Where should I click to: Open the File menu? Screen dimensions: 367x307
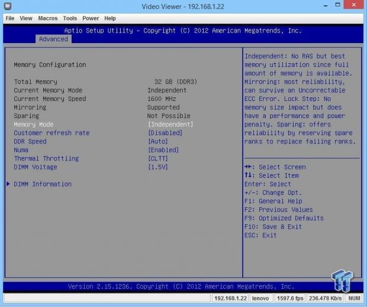click(x=10, y=18)
